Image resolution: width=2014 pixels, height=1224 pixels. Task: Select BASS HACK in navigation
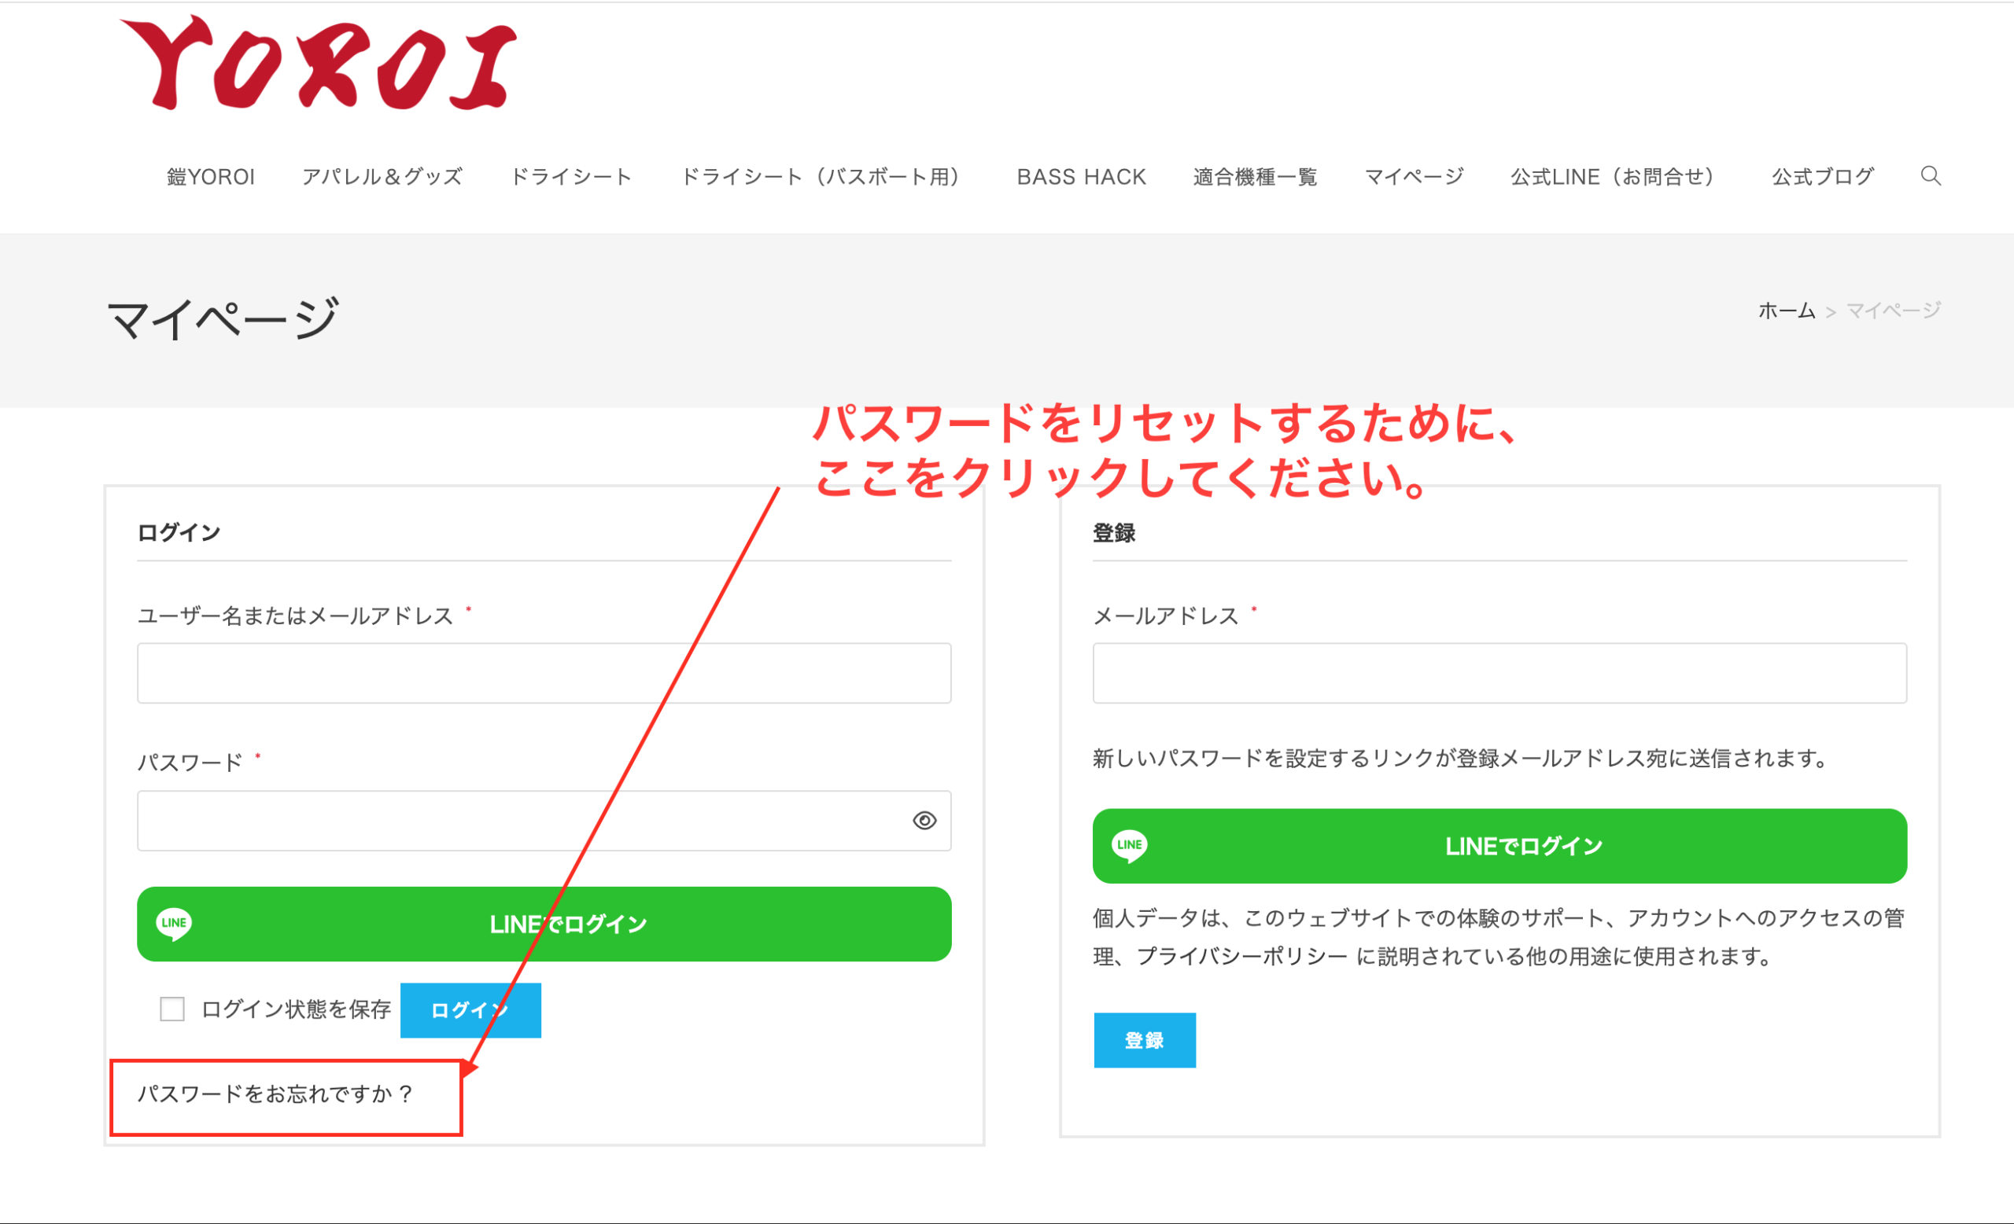(x=1081, y=177)
